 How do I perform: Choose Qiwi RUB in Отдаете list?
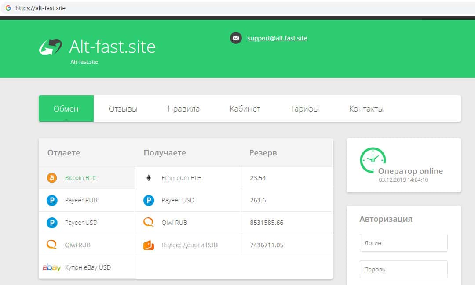point(77,245)
